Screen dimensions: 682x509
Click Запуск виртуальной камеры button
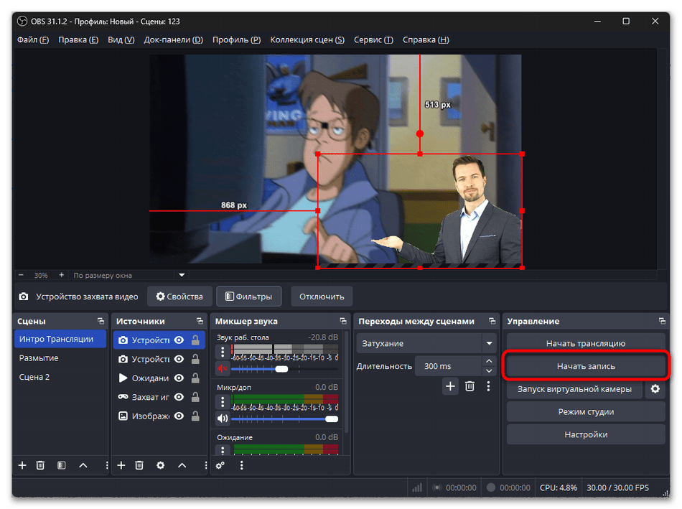point(574,389)
